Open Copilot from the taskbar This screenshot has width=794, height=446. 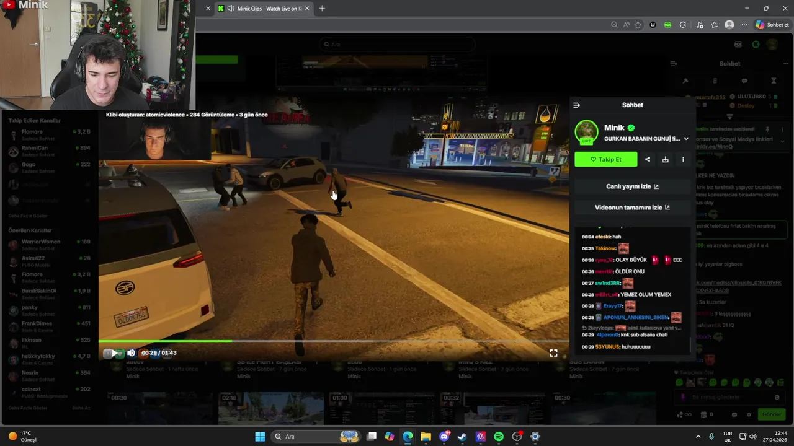pos(390,436)
